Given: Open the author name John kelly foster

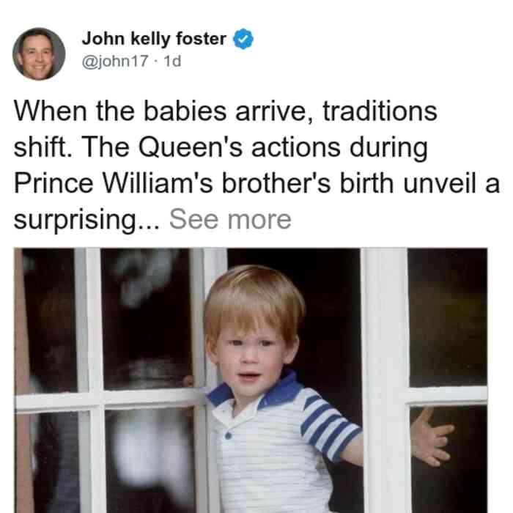Looking at the screenshot, I should (x=154, y=39).
